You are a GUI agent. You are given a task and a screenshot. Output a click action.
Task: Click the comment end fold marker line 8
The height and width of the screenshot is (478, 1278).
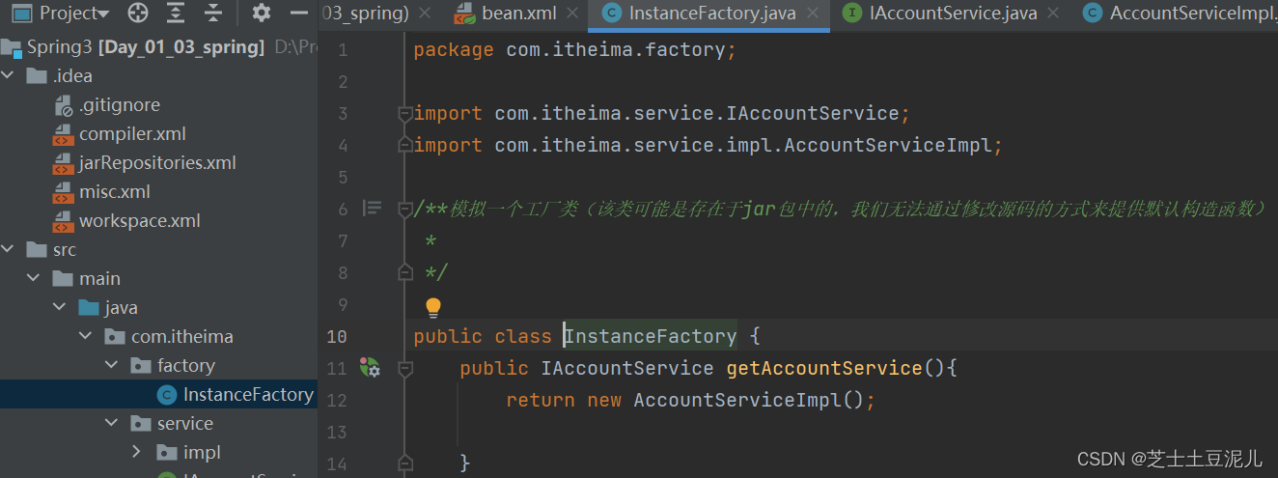[x=405, y=272]
